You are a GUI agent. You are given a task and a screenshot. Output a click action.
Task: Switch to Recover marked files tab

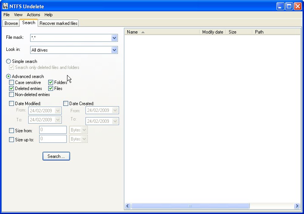point(58,23)
